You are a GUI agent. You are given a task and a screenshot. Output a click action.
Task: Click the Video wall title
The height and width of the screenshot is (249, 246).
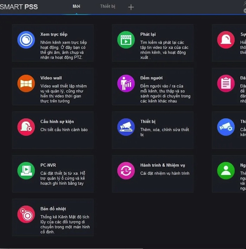(x=51, y=78)
